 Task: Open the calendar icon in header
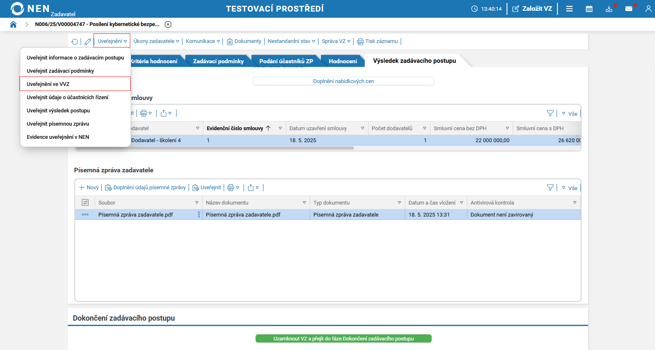point(589,9)
